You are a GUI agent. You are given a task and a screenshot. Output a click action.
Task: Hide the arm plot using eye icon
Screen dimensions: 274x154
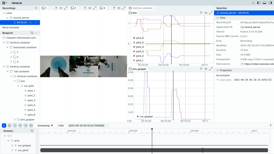(206, 13)
